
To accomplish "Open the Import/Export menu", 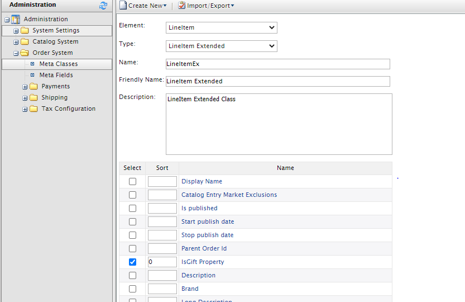I will pos(211,6).
